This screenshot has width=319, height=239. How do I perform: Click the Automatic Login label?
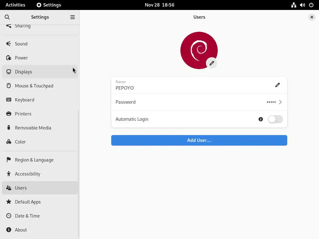click(x=132, y=119)
